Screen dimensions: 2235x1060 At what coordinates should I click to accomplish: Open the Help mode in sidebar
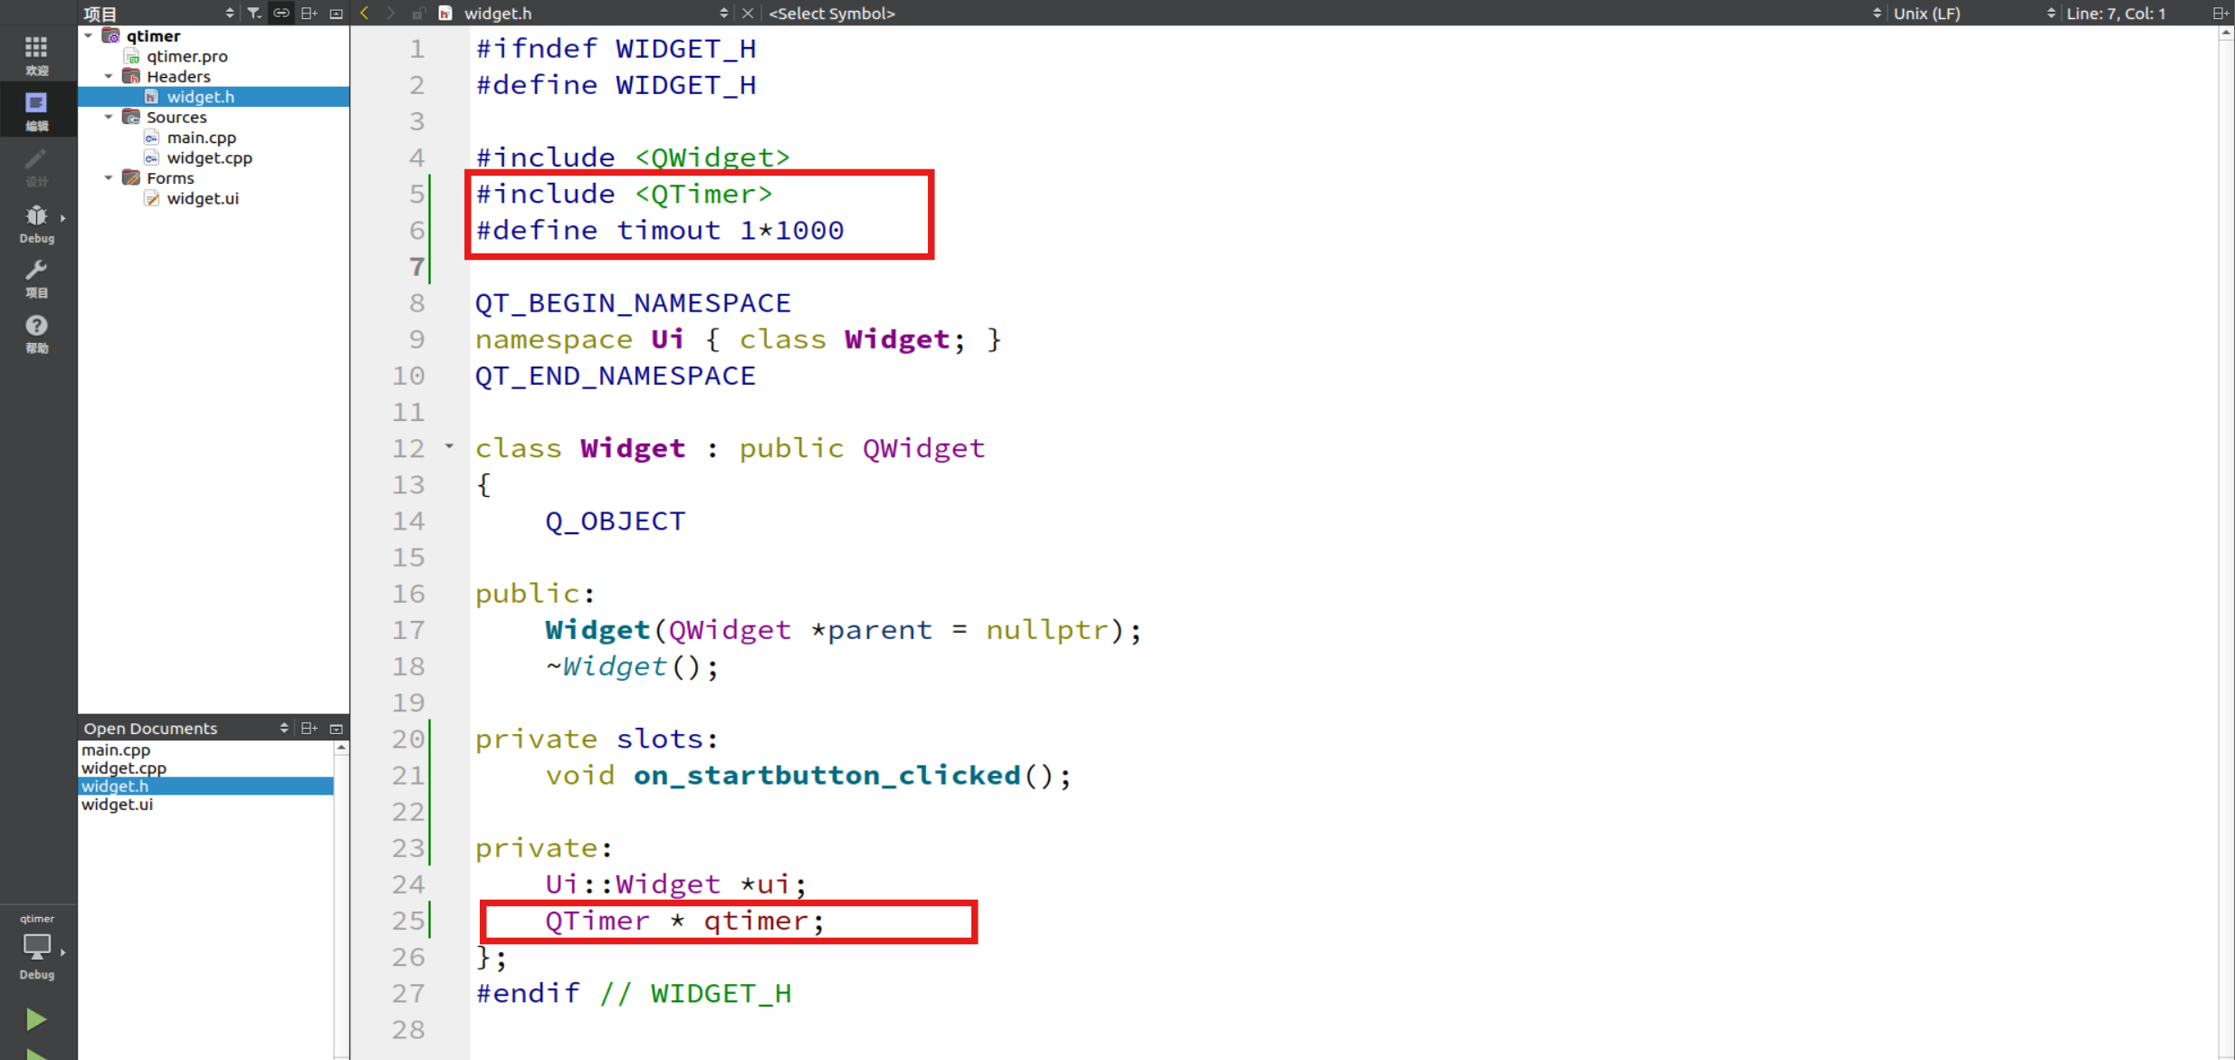[36, 332]
